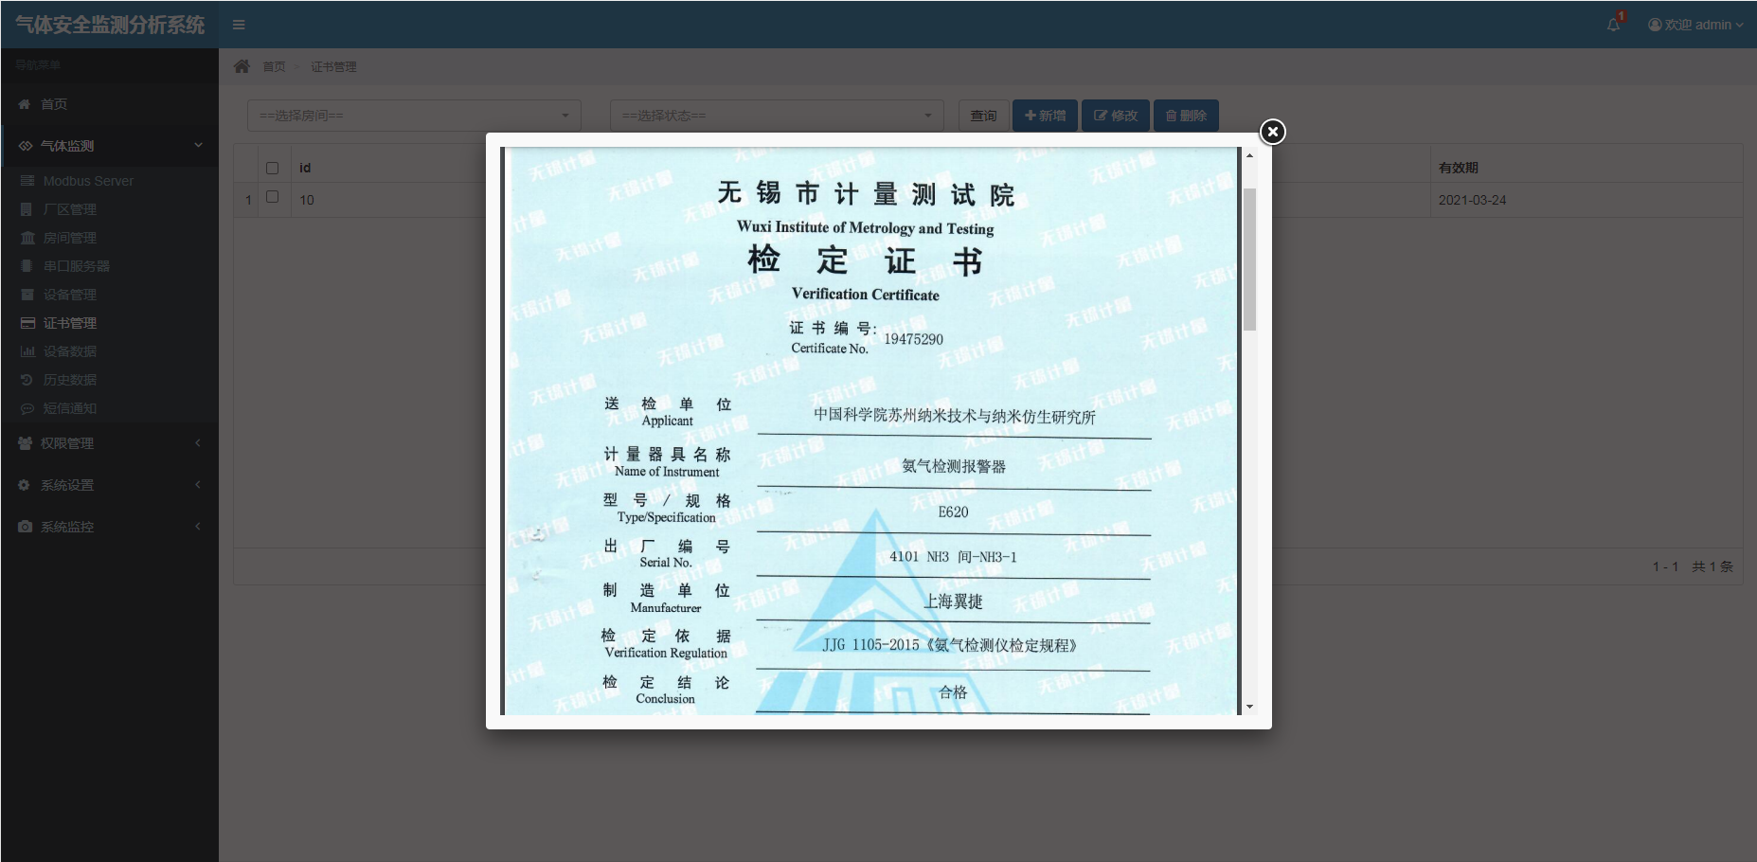Image resolution: width=1757 pixels, height=862 pixels.
Task: Click the 系统监控 camera icon
Action: [25, 527]
